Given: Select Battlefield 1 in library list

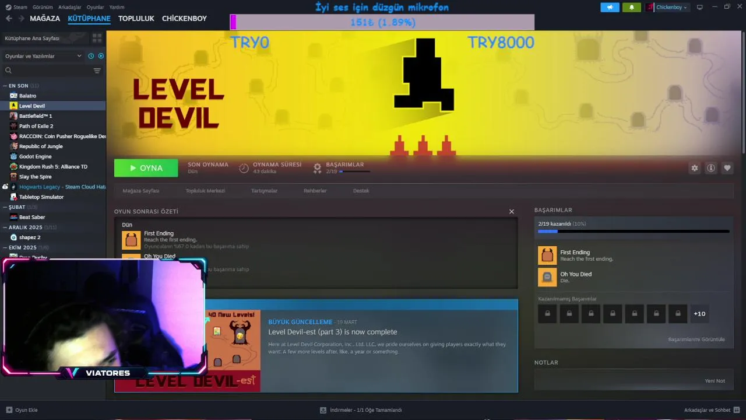Looking at the screenshot, I should [x=53, y=116].
